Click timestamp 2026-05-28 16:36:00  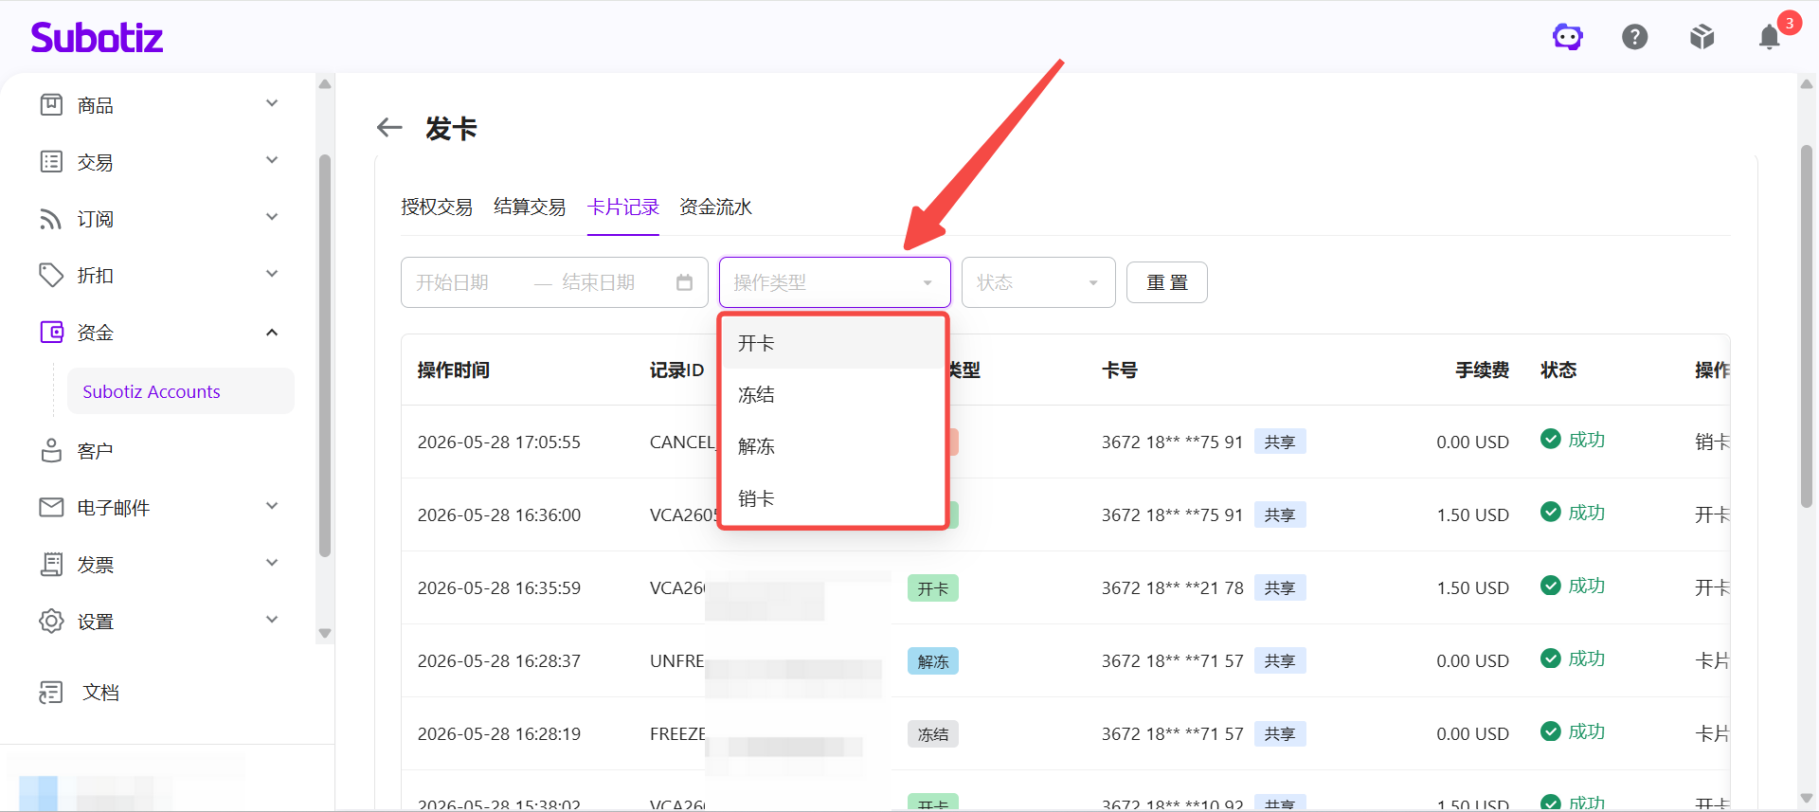pyautogui.click(x=499, y=514)
